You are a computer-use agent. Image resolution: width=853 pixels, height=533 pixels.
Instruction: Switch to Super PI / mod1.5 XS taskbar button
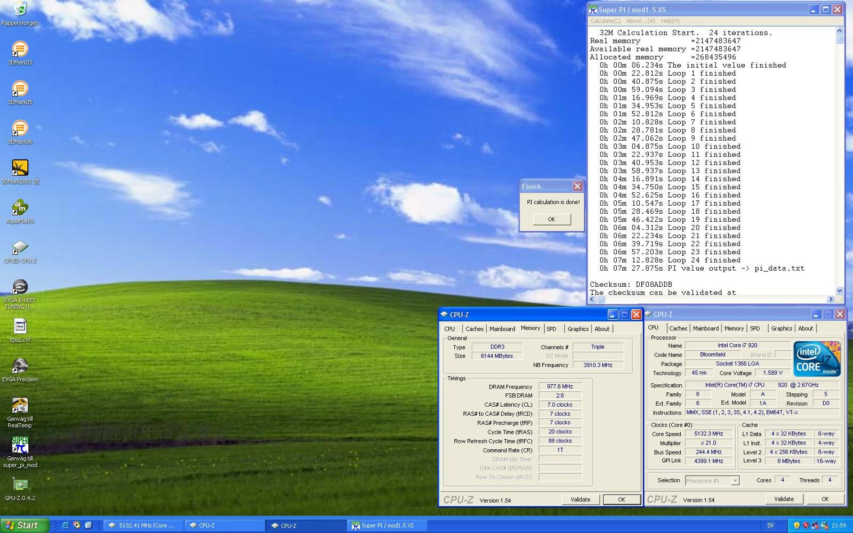[388, 526]
